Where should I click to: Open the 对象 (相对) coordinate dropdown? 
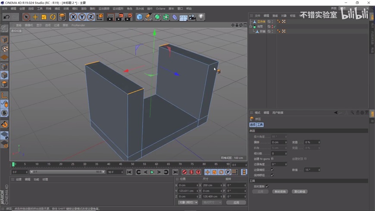tap(188, 202)
